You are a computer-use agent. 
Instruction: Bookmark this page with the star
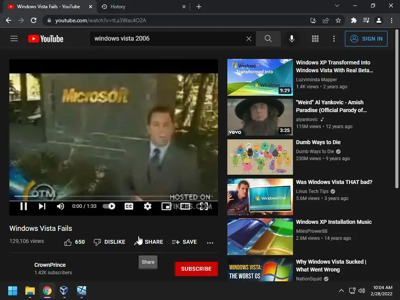click(338, 20)
